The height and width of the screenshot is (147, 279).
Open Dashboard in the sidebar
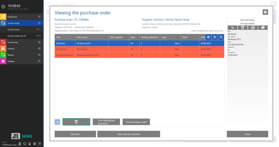[x=12, y=17]
